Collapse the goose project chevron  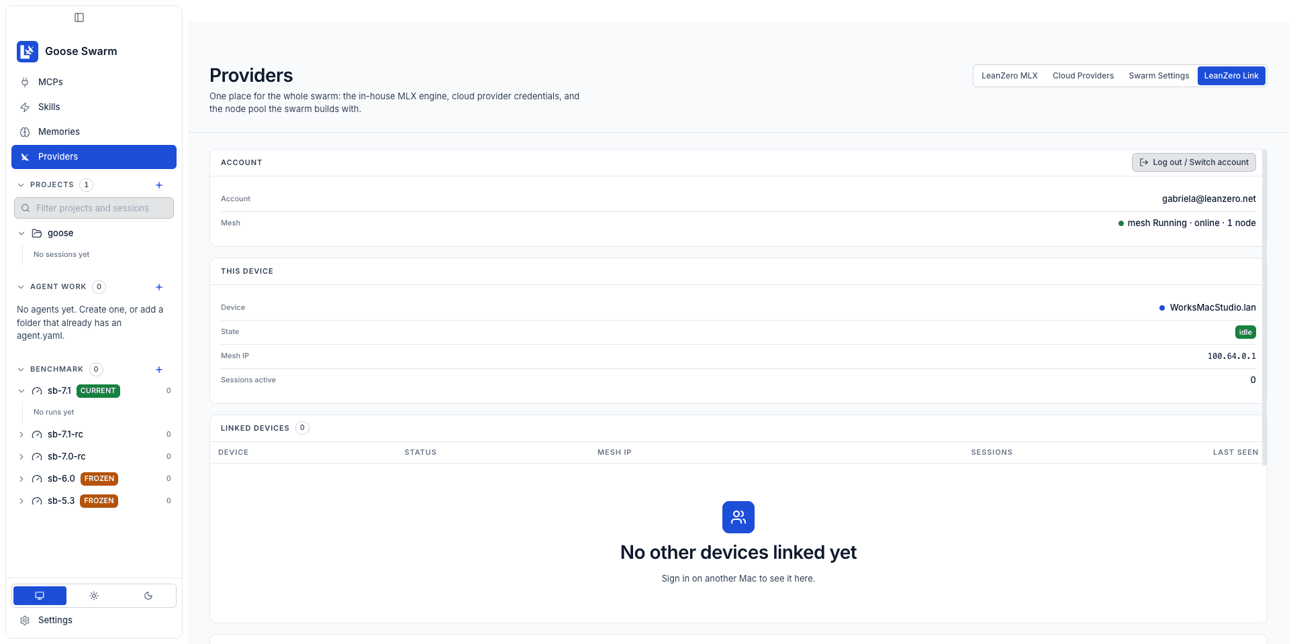[x=21, y=233]
